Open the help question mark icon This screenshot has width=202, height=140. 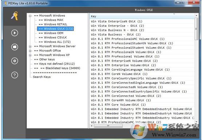point(15,75)
